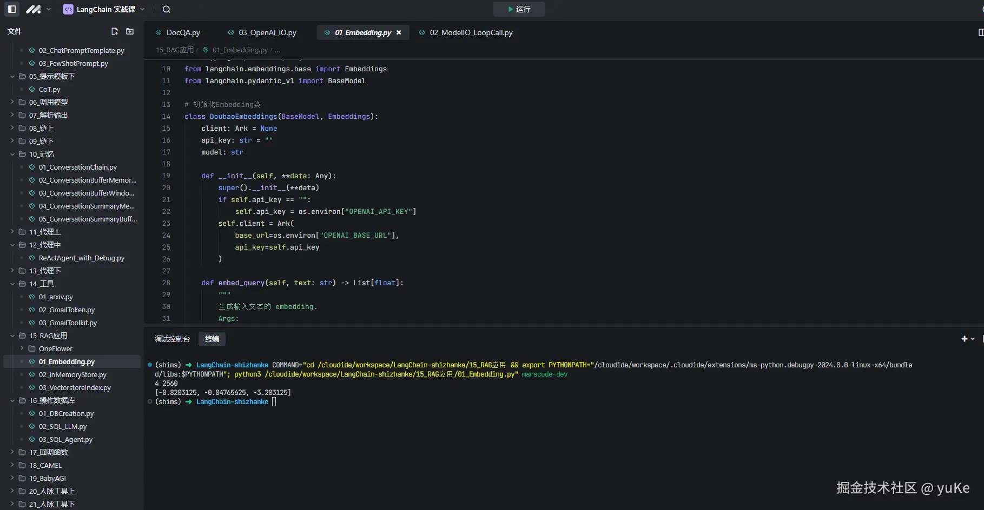Open the terminal launch options chevron

[x=973, y=339]
